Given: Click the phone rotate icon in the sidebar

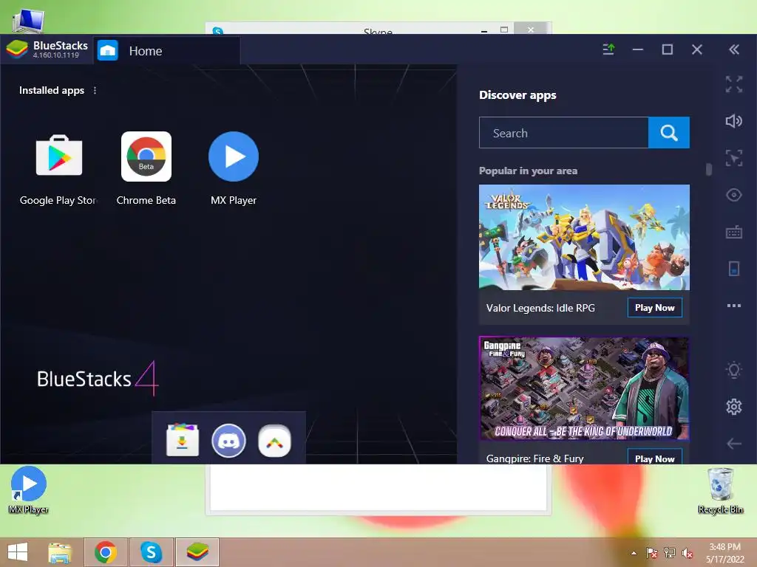Looking at the screenshot, I should (x=734, y=269).
